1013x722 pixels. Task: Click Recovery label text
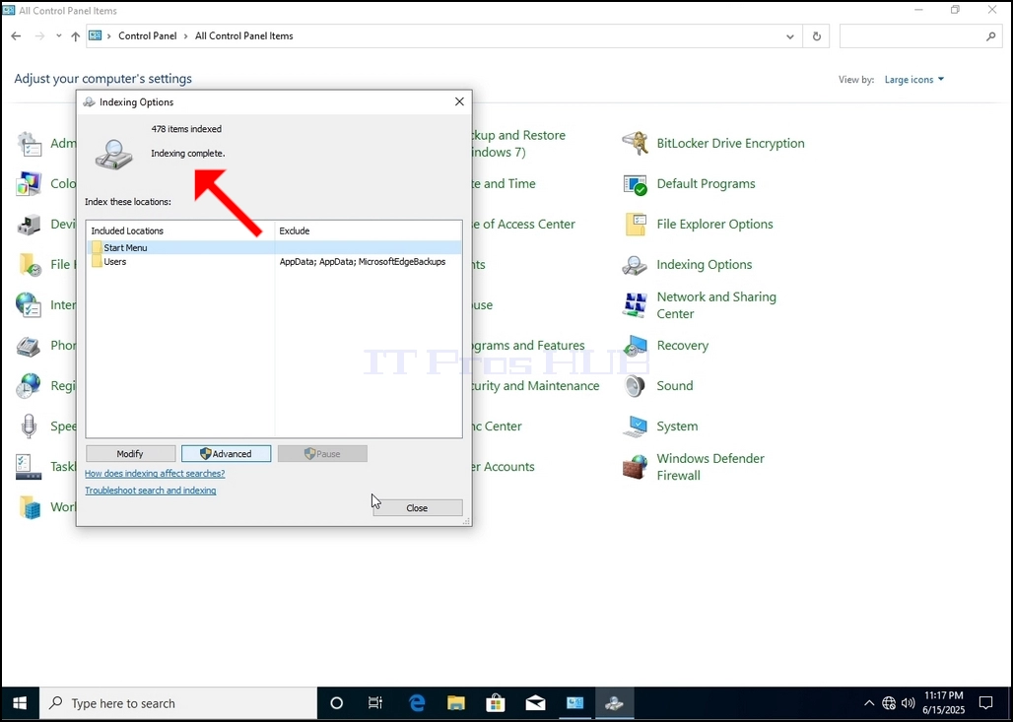click(683, 346)
